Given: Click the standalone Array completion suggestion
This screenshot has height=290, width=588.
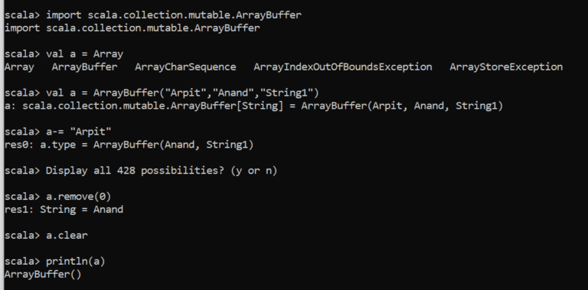Looking at the screenshot, I should pos(19,67).
